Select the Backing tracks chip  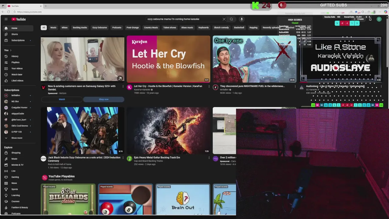click(x=80, y=28)
